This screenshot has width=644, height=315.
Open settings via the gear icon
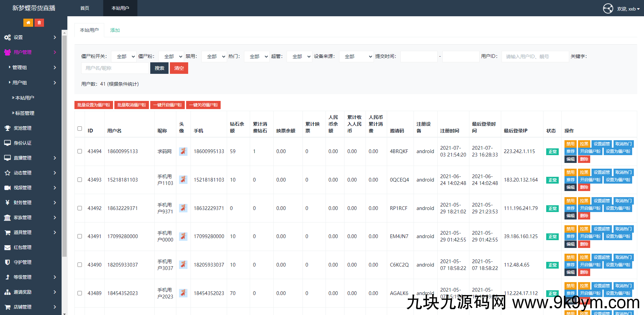point(7,37)
